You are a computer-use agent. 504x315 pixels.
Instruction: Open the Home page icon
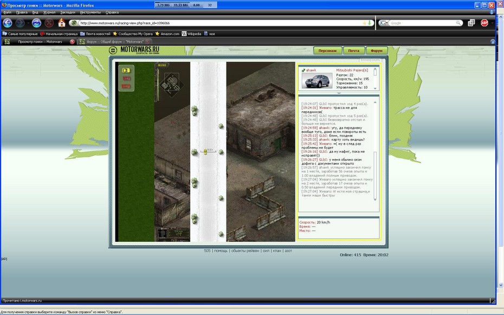(x=62, y=23)
